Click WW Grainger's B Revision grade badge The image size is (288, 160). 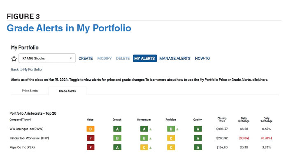click(x=171, y=129)
